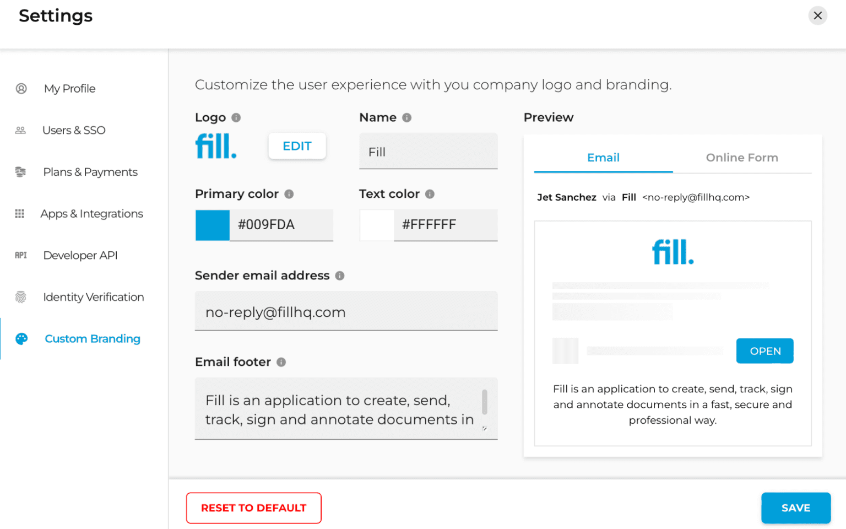Screen dimensions: 846x529
Task: Switch to the Online Form preview tab
Action: click(742, 158)
